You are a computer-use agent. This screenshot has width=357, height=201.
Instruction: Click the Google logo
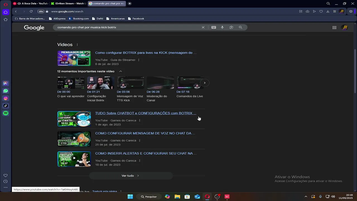click(34, 28)
